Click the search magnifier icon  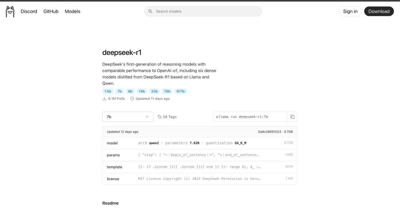(x=150, y=11)
